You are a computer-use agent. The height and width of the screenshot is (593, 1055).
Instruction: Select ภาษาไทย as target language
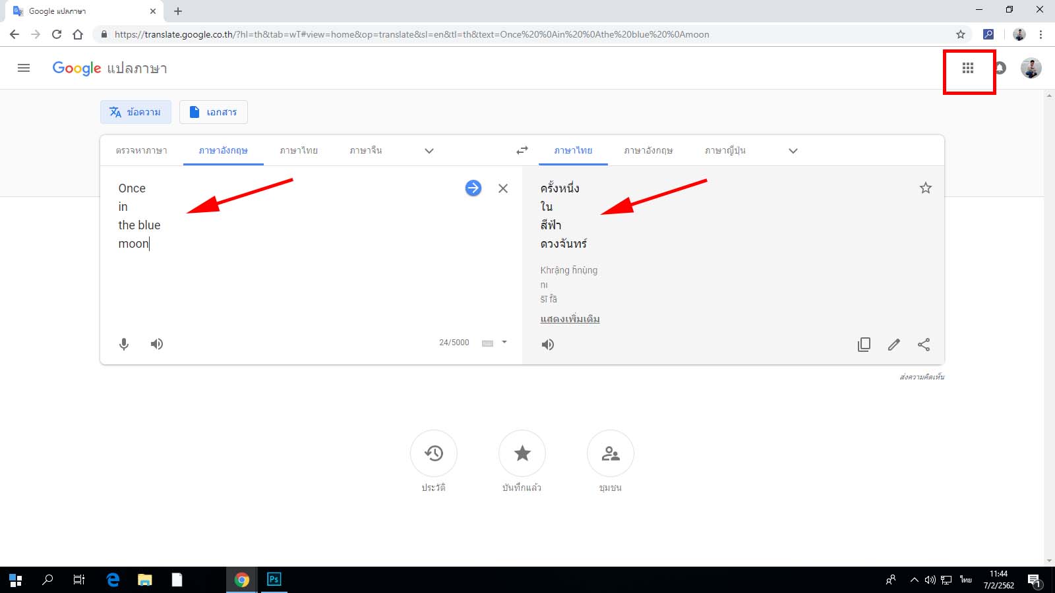(574, 151)
